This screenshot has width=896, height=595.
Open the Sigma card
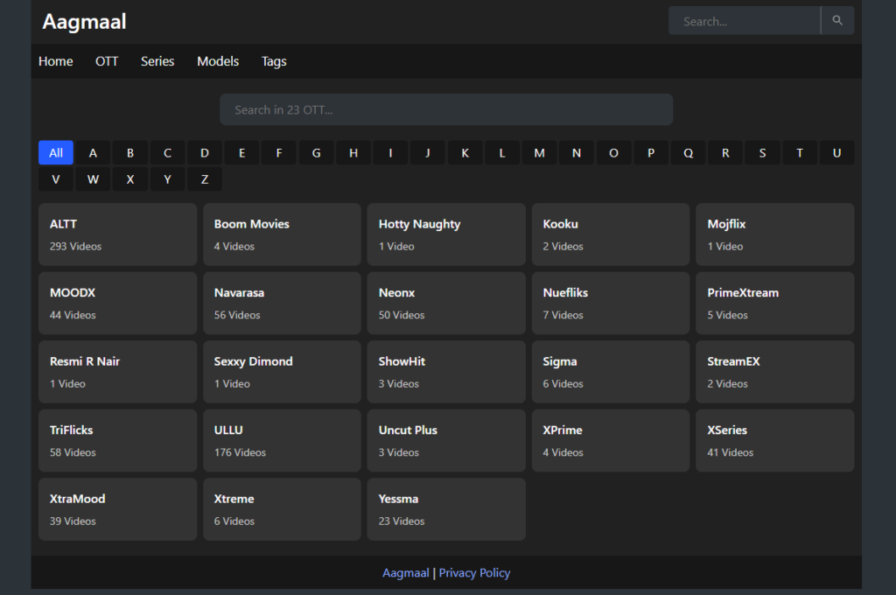point(611,372)
